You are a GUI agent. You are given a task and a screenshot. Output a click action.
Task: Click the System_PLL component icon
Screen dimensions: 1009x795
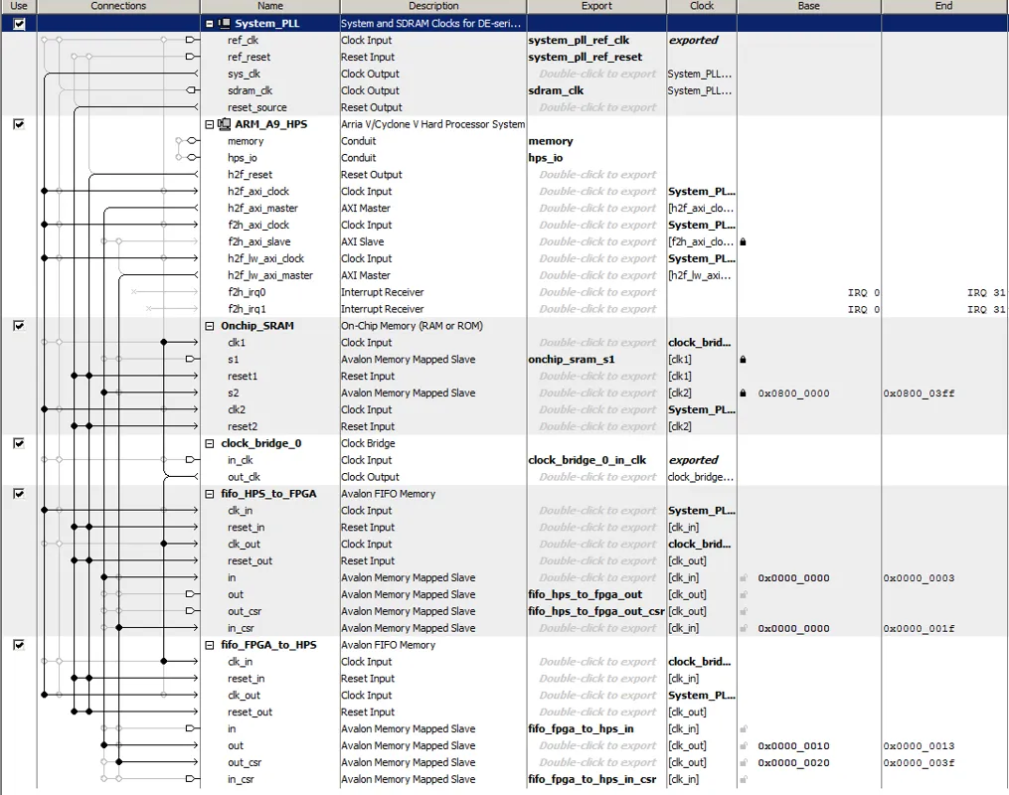click(225, 23)
